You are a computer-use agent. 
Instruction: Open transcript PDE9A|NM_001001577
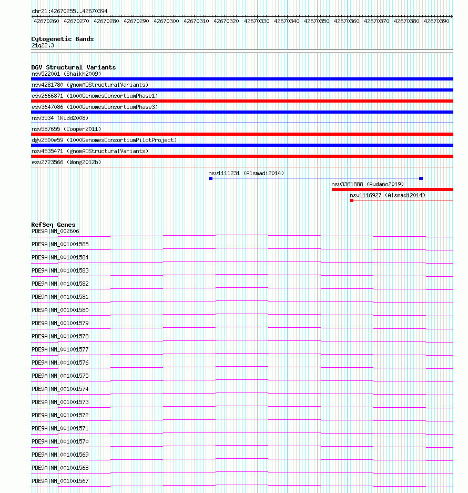coord(60,350)
